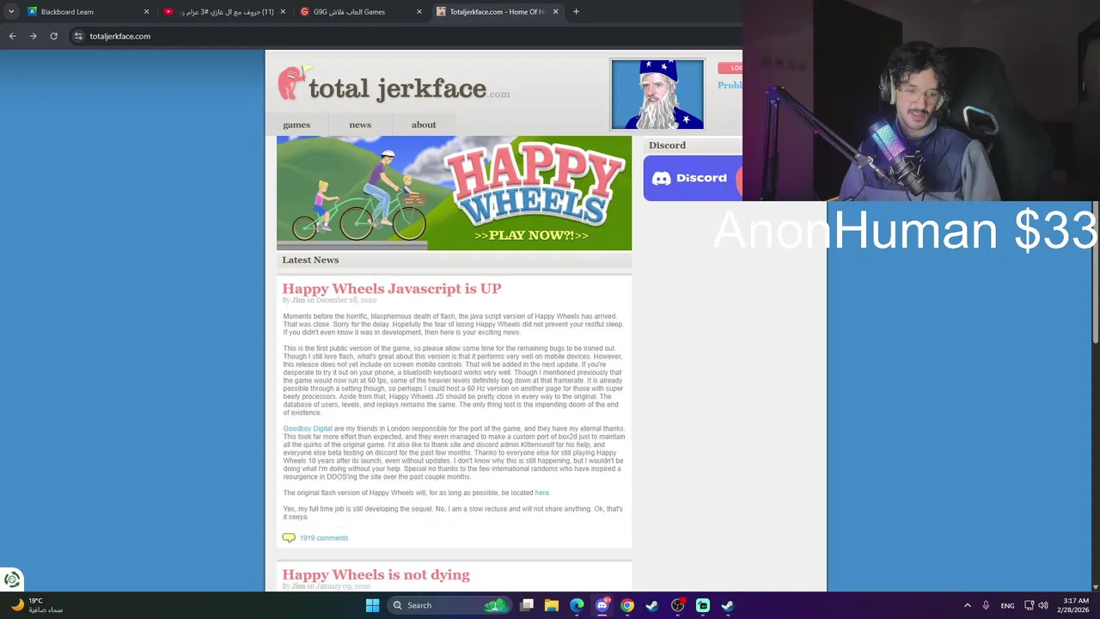Viewport: 1100px width, 619px height.
Task: Open the 1919 comments link
Action: [324, 538]
